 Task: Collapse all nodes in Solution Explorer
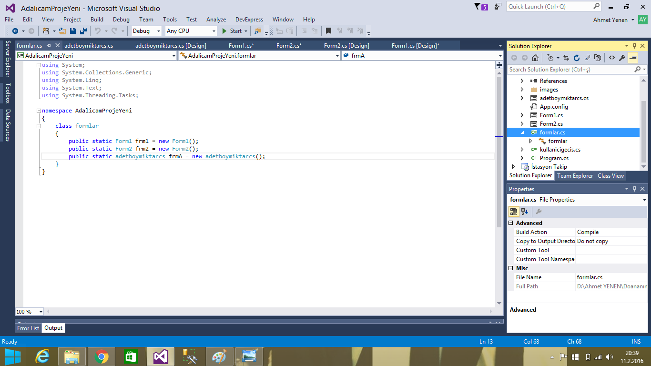[x=588, y=57]
